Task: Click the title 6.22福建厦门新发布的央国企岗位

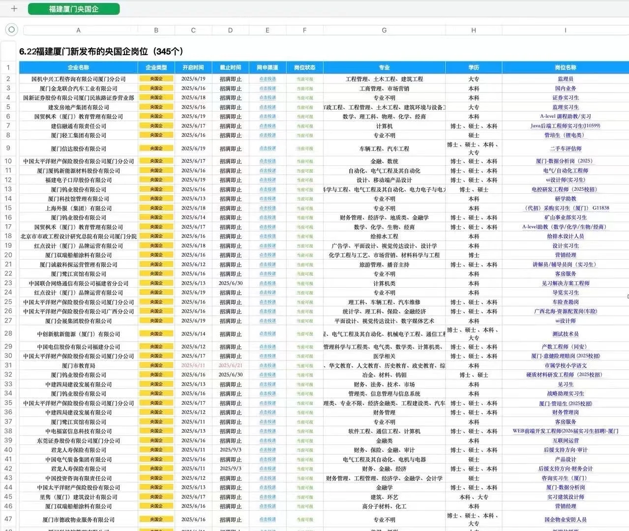Action: click(x=101, y=51)
